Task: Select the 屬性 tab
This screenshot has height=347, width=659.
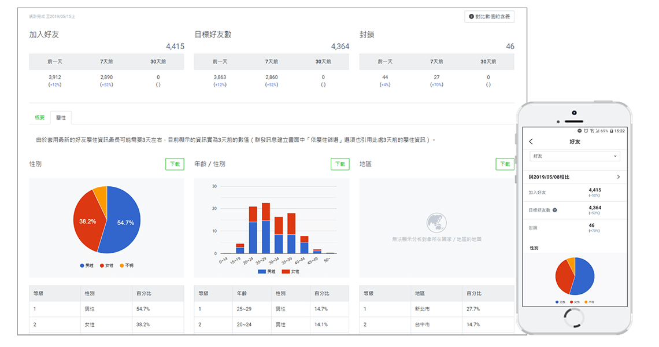Action: (x=60, y=117)
